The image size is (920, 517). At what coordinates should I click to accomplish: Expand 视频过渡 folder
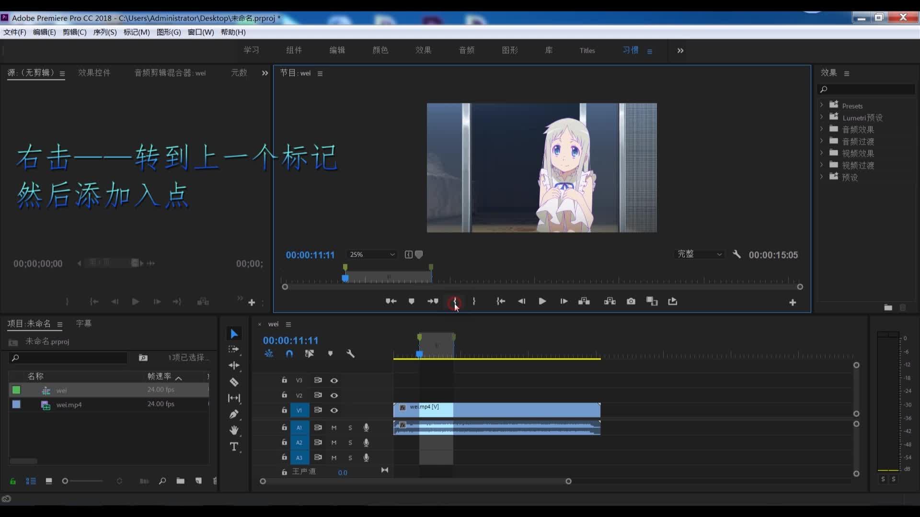[821, 165]
